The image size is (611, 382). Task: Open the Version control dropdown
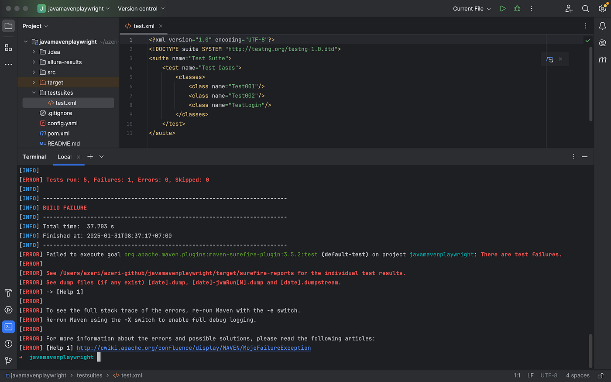[x=141, y=8]
